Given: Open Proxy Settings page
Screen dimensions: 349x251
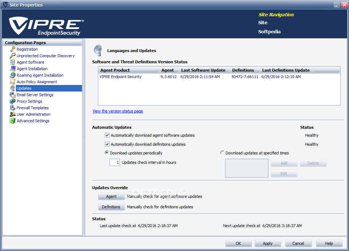Looking at the screenshot, I should (29, 101).
